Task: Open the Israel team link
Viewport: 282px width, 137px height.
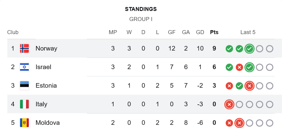Action: click(x=43, y=67)
